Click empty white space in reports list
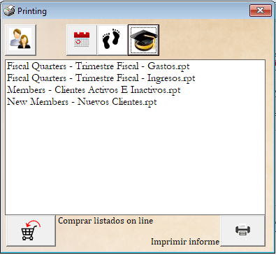 click(135, 161)
